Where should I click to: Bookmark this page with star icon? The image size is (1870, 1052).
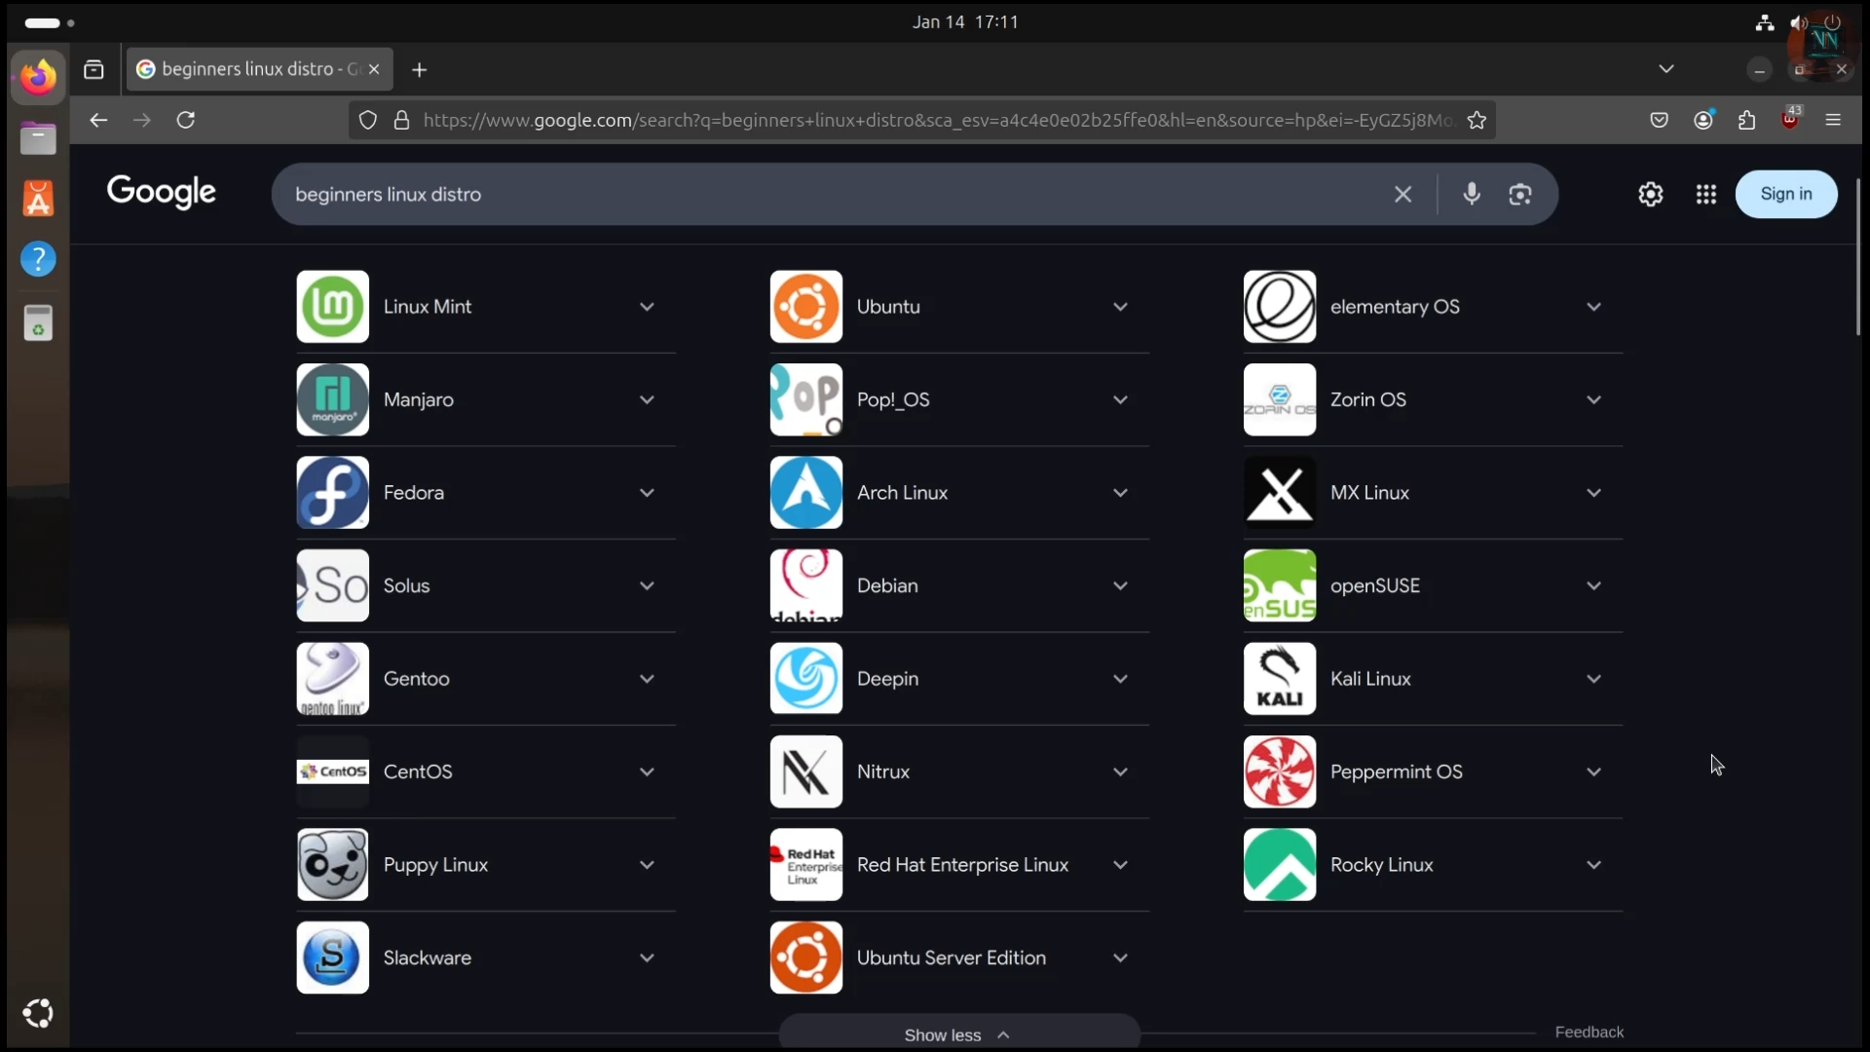(x=1477, y=120)
